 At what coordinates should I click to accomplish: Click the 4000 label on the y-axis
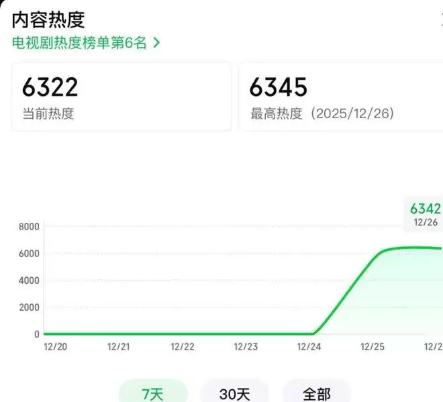click(x=30, y=281)
